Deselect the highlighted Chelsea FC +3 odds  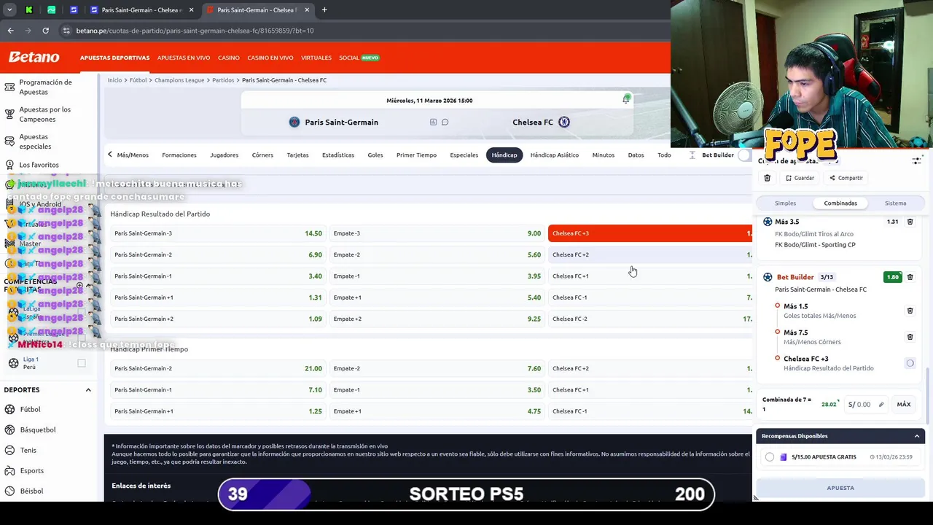[649, 233]
